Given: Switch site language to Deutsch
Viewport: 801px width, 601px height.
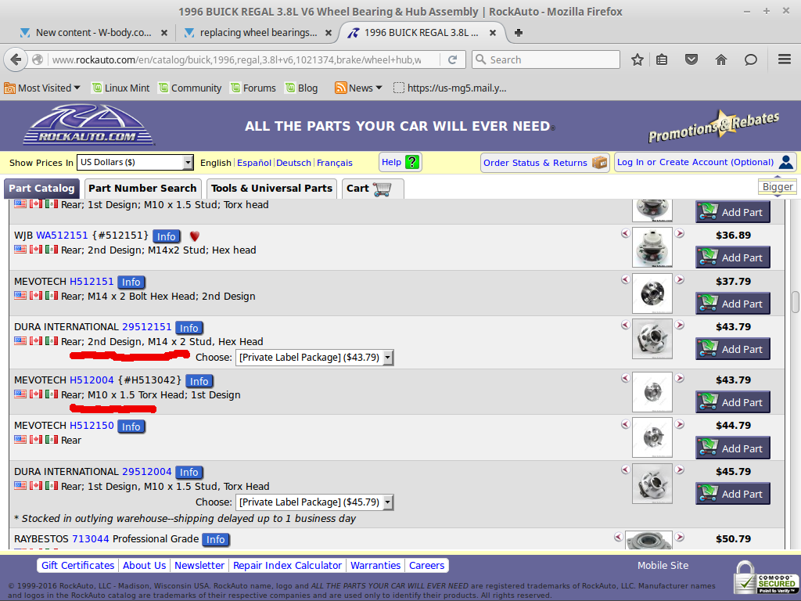Looking at the screenshot, I should tap(294, 163).
